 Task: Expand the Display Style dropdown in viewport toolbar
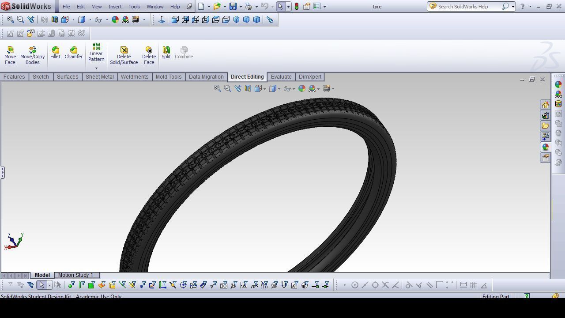click(x=279, y=89)
